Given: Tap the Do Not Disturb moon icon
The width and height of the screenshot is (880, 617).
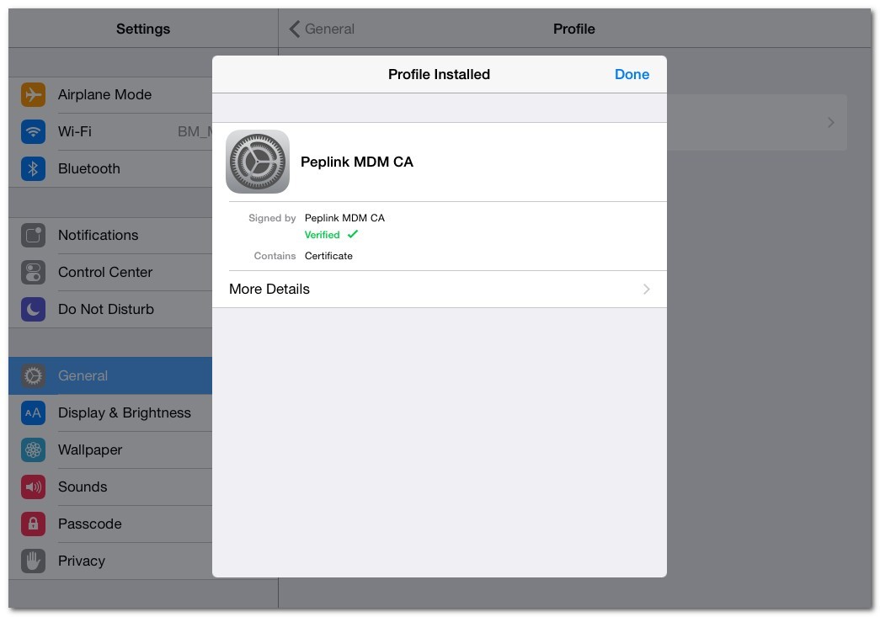Looking at the screenshot, I should [33, 310].
